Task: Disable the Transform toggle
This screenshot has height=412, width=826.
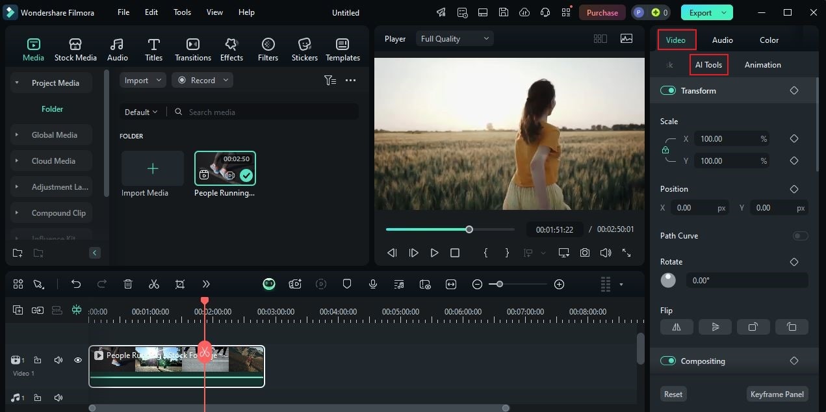Action: (x=668, y=91)
